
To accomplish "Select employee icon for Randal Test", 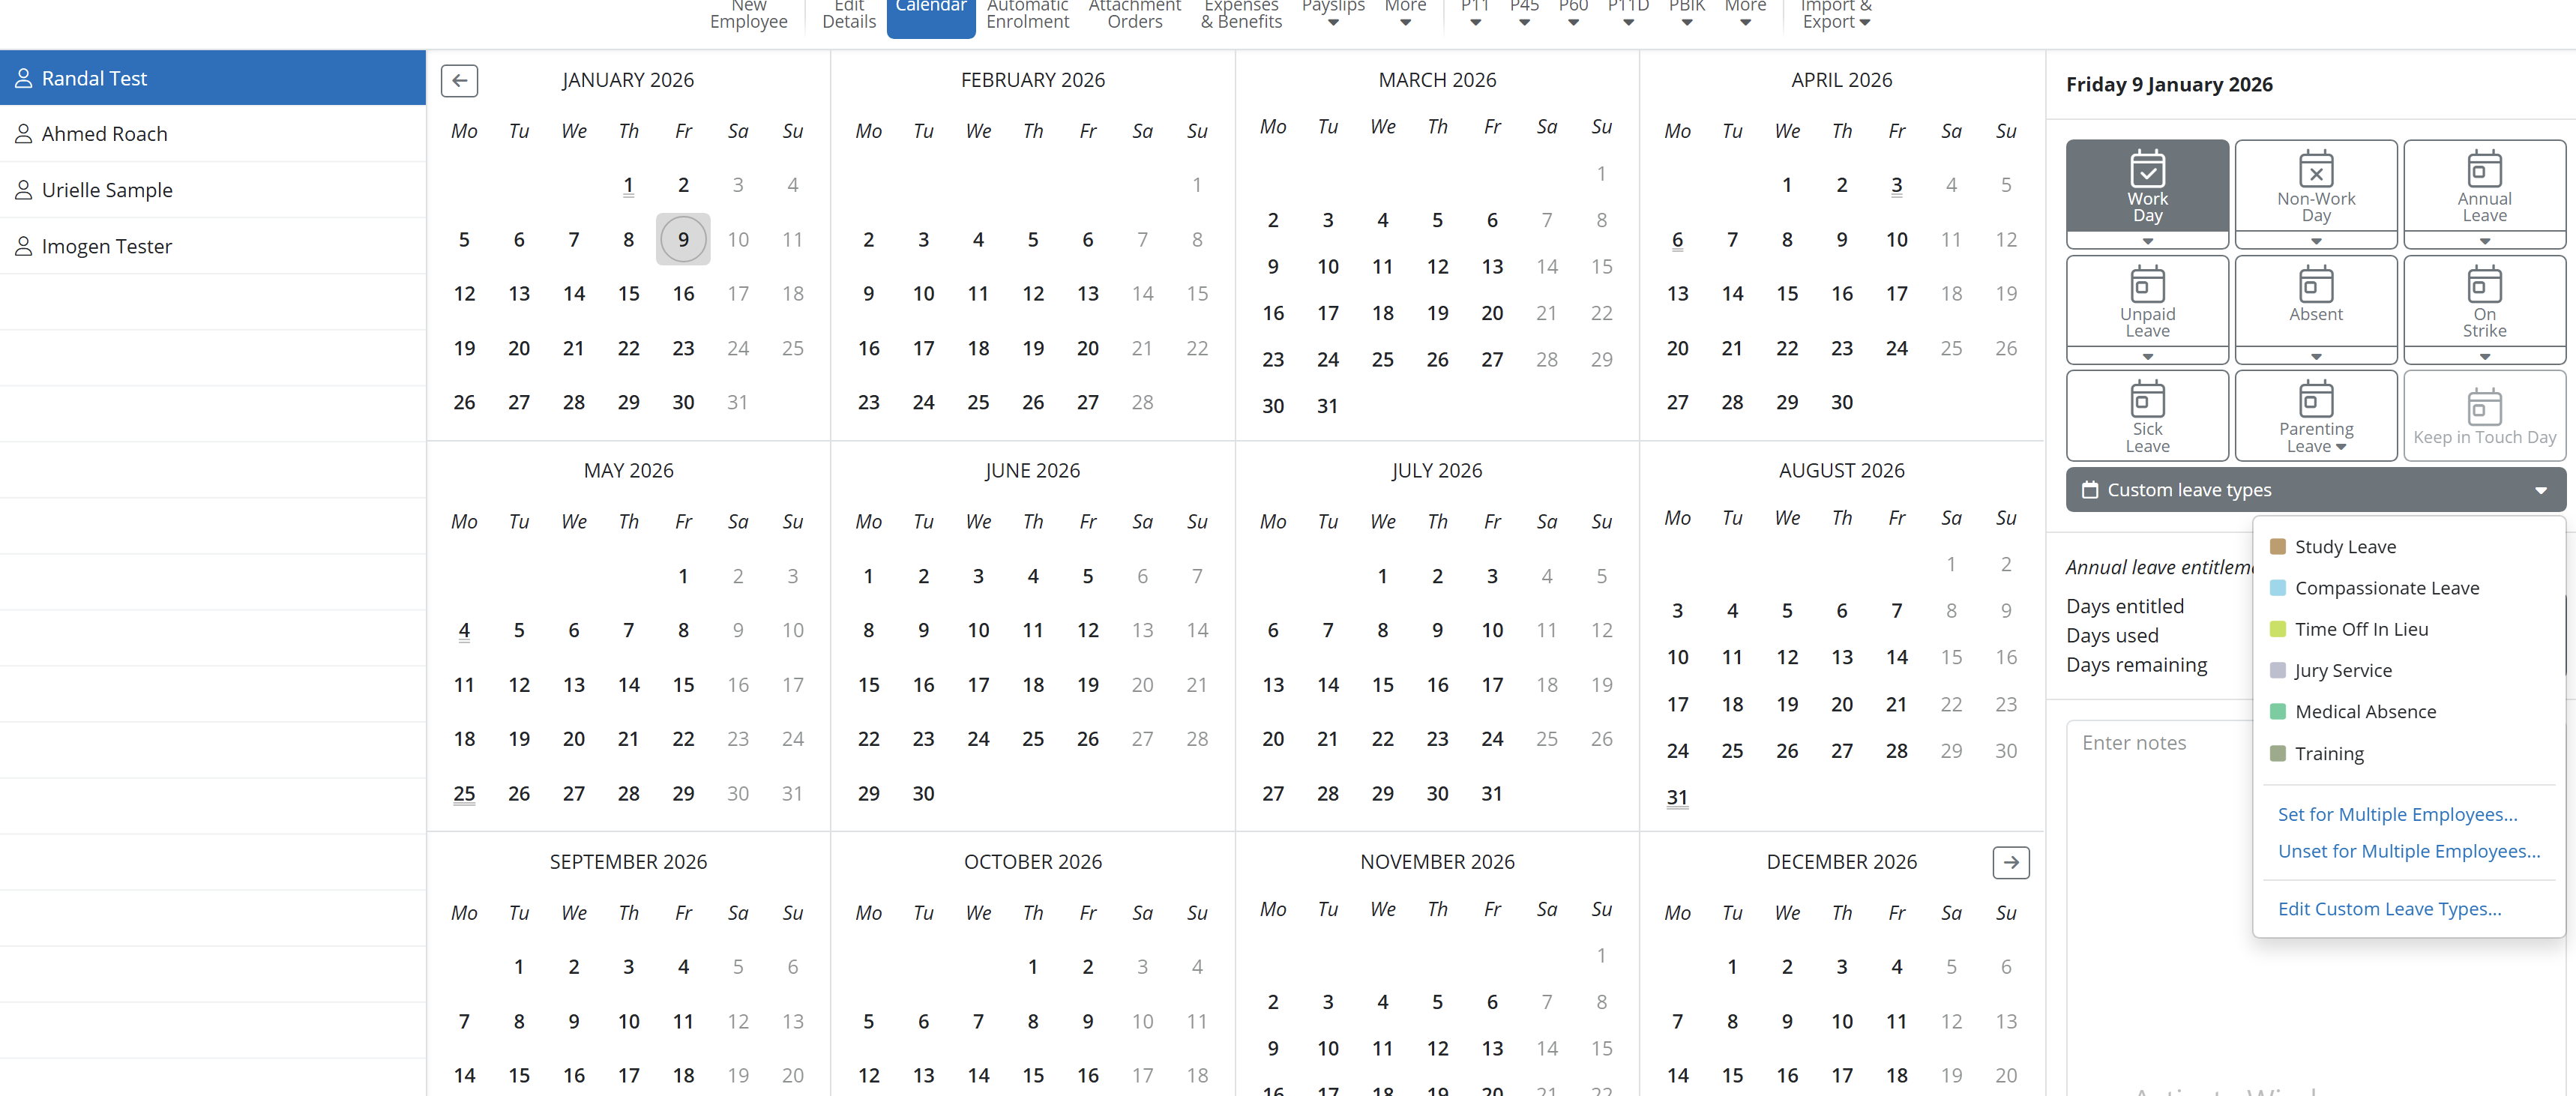I will pos(23,78).
